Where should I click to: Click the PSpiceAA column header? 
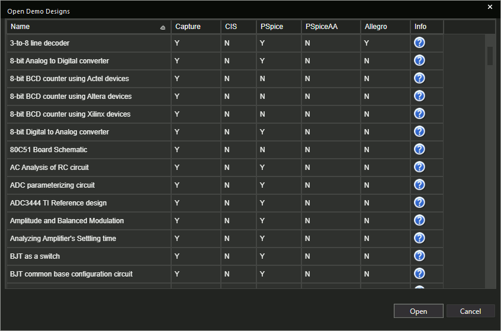(331, 27)
